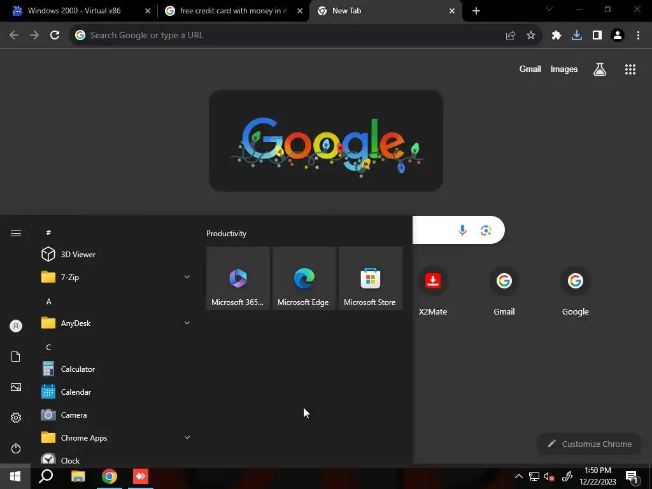
Task: Select the New Tab tab
Action: [385, 11]
